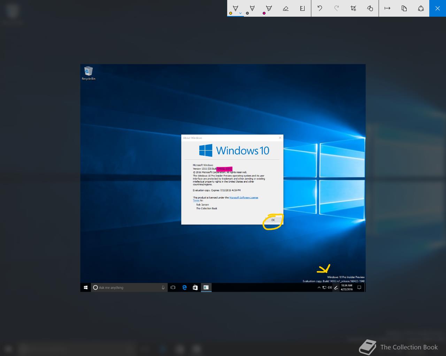
Task: Click the Cortana microphone icon
Action: pyautogui.click(x=163, y=288)
